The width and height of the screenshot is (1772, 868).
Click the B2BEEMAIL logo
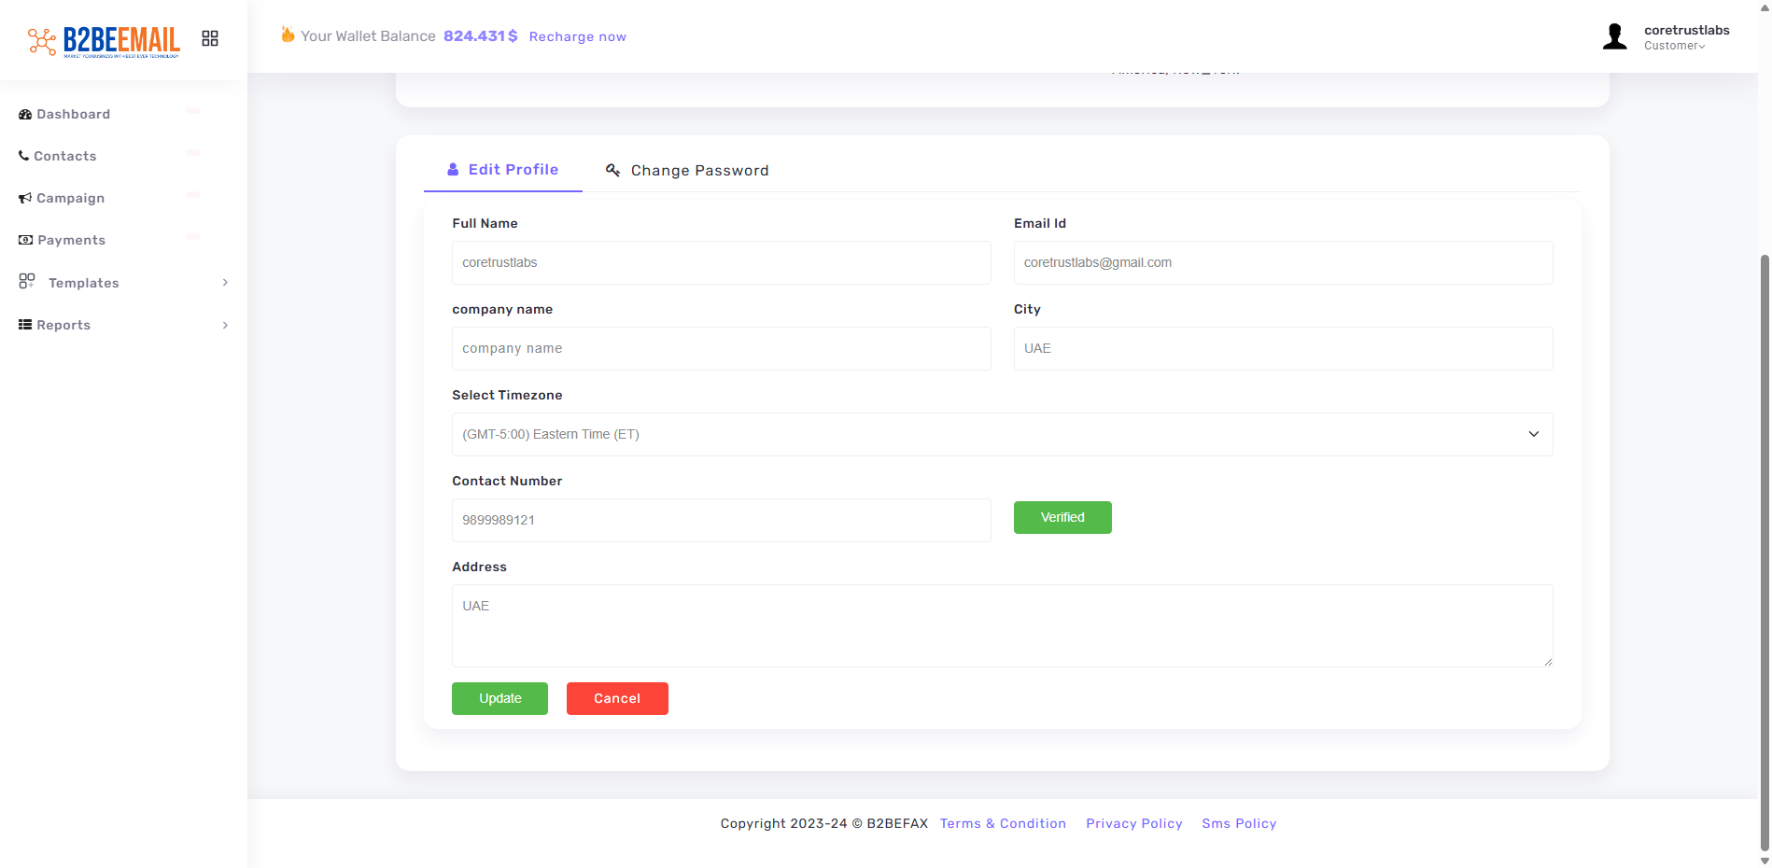click(x=105, y=41)
